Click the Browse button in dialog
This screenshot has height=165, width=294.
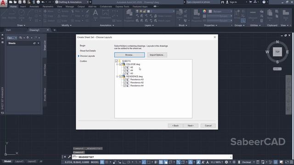point(130,55)
